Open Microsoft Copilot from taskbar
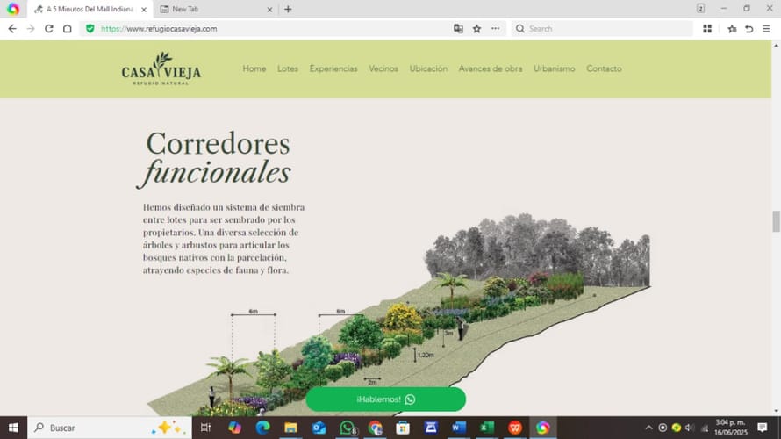Image resolution: width=781 pixels, height=439 pixels. [x=234, y=428]
